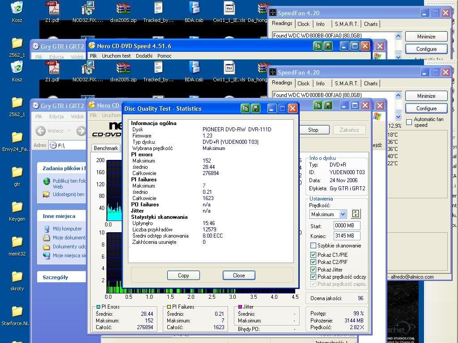Click the floppy save icon in Statistics title bar
458x343 pixels.
point(255,109)
